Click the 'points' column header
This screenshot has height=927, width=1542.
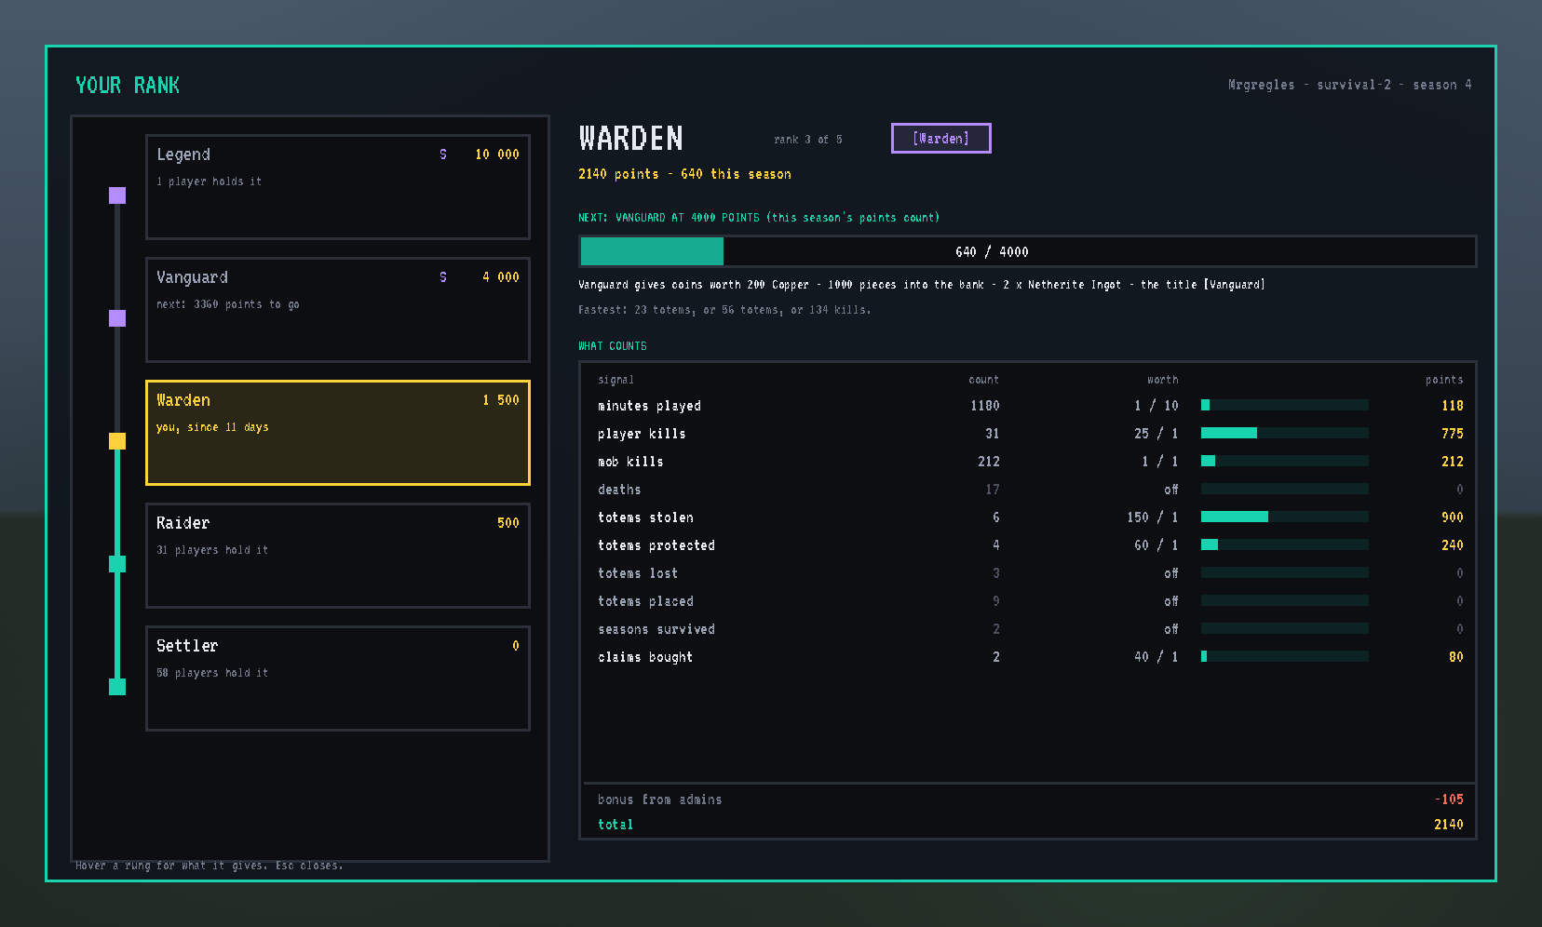pyautogui.click(x=1444, y=380)
